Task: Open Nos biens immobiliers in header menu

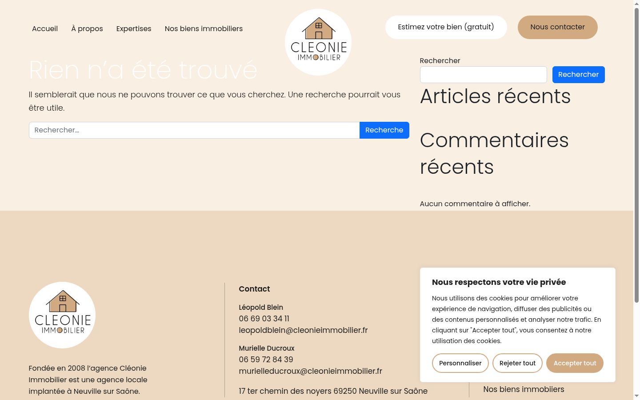Action: pos(204,28)
